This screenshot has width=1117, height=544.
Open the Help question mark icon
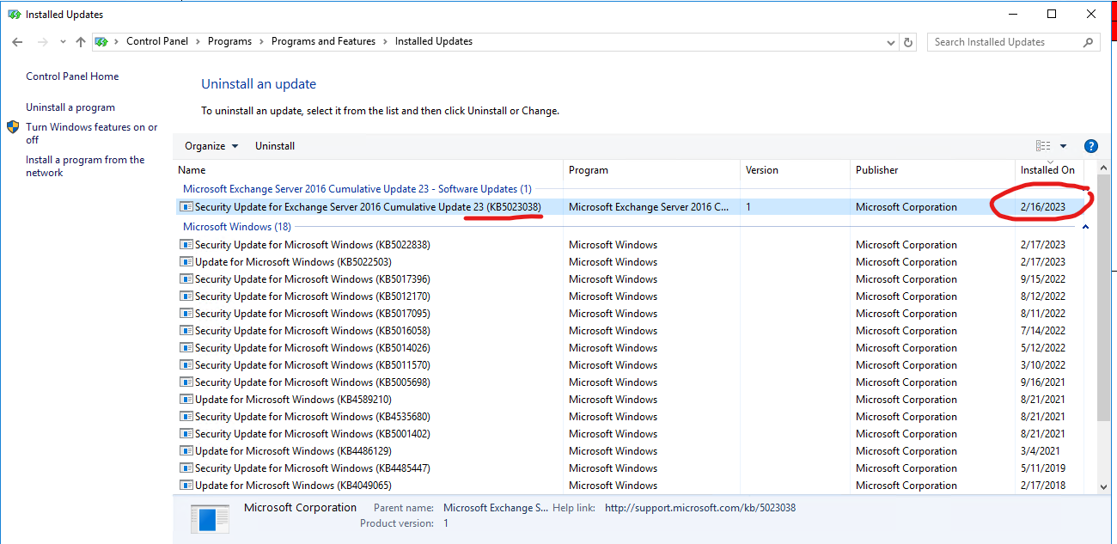(x=1091, y=146)
